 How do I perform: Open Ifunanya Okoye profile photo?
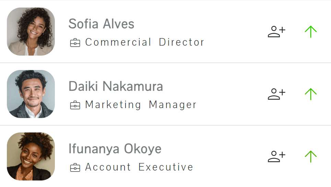tap(31, 156)
